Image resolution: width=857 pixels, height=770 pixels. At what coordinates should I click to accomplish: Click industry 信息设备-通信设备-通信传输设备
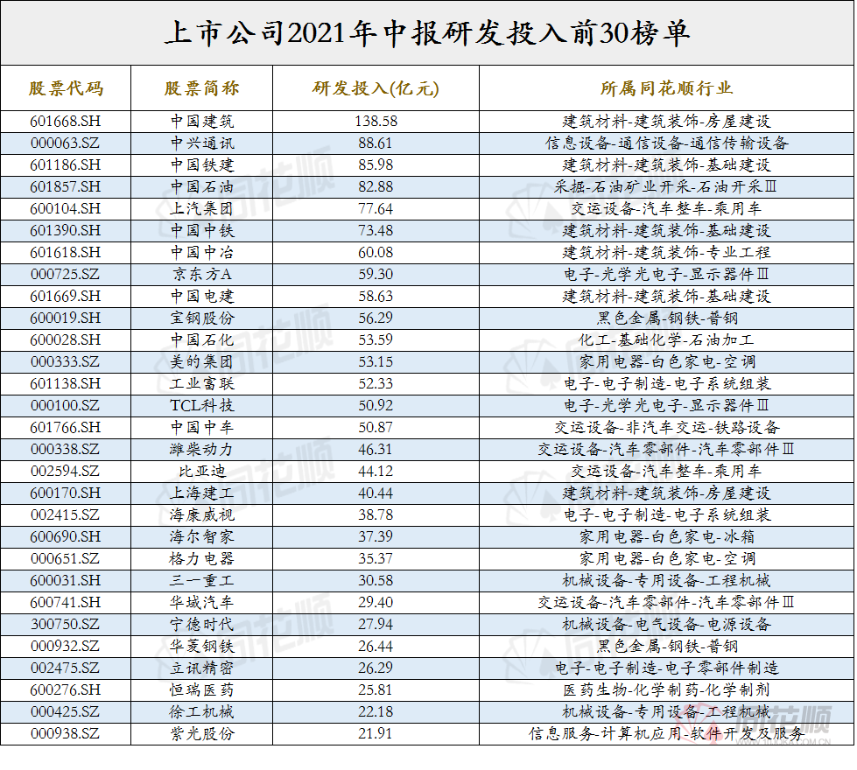coord(666,143)
